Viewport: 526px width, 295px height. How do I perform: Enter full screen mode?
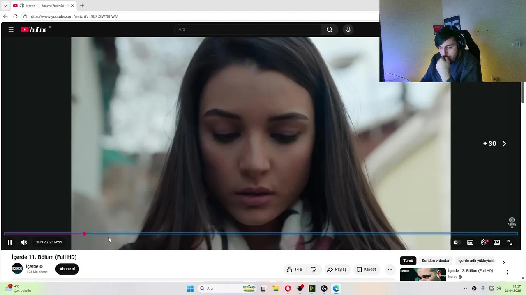510,242
